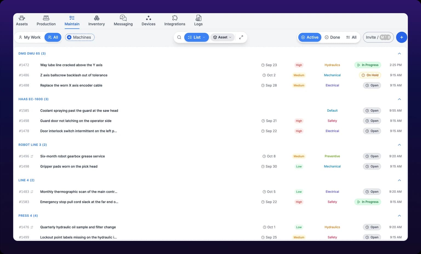
Task: Select the All assignees filter
Action: pos(53,37)
